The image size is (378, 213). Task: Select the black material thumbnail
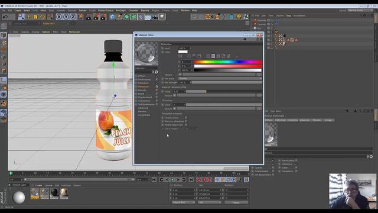[x=54, y=193]
